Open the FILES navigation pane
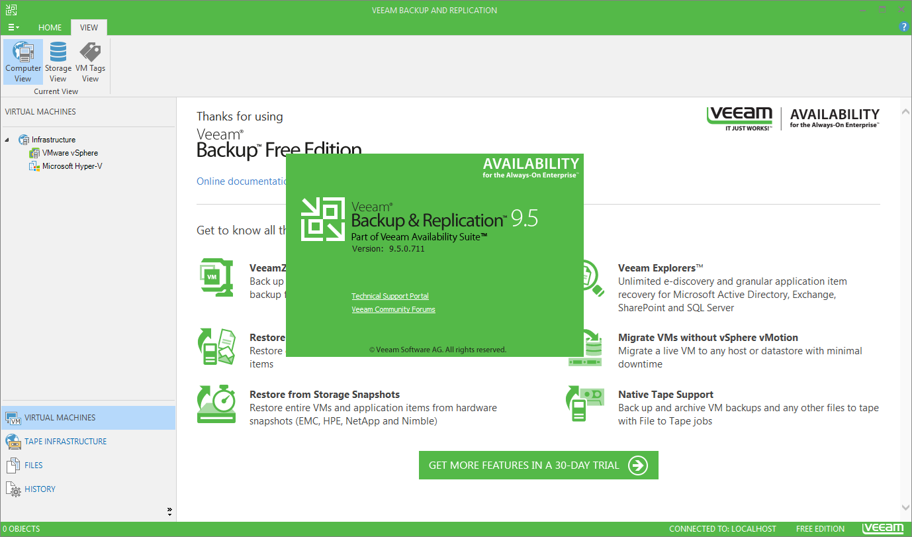The height and width of the screenshot is (537, 912). point(88,465)
